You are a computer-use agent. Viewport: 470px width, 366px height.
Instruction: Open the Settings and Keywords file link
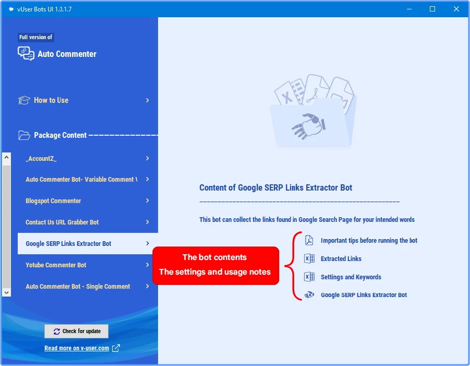[x=351, y=277]
